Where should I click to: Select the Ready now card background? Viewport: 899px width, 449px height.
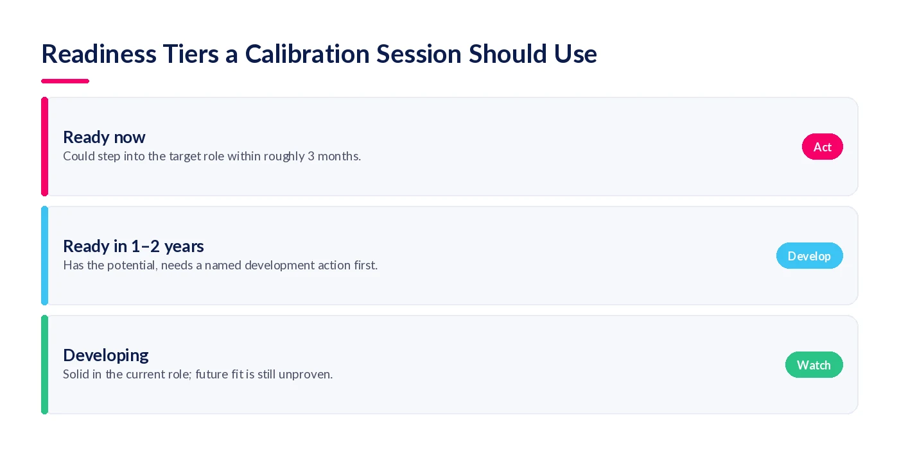click(449, 147)
